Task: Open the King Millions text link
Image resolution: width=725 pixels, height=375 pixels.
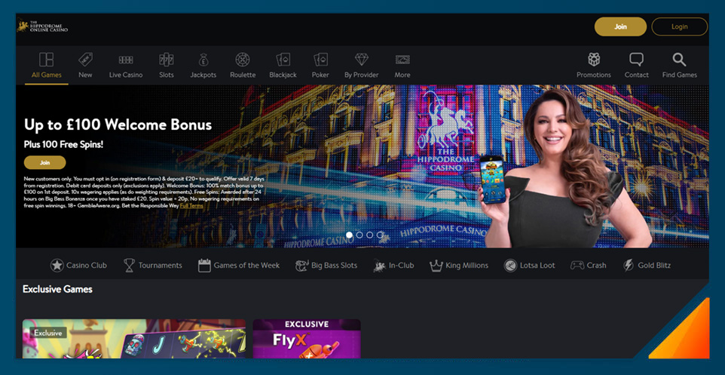Action: click(x=467, y=266)
